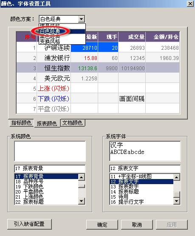
Task: Select 21 上涨颜色 in color list
Action: pos(46,197)
